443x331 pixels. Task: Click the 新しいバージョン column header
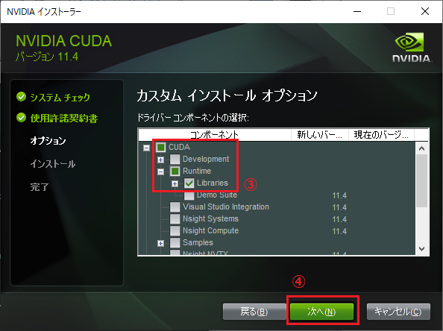tap(320, 135)
